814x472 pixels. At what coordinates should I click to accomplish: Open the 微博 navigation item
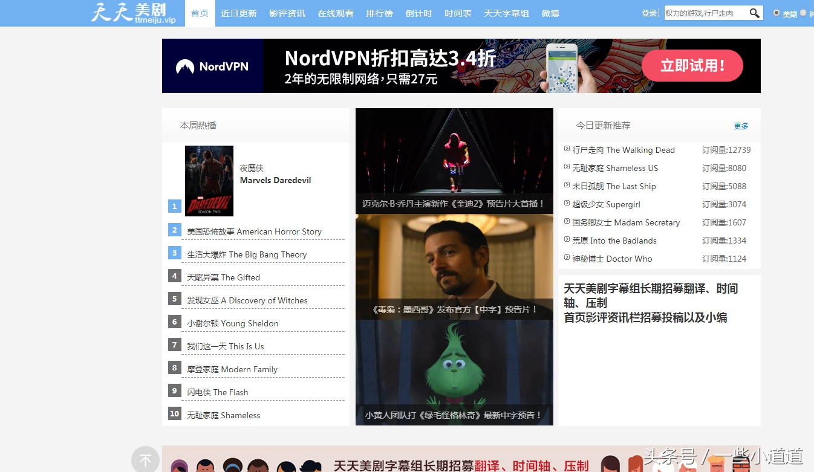click(x=550, y=13)
